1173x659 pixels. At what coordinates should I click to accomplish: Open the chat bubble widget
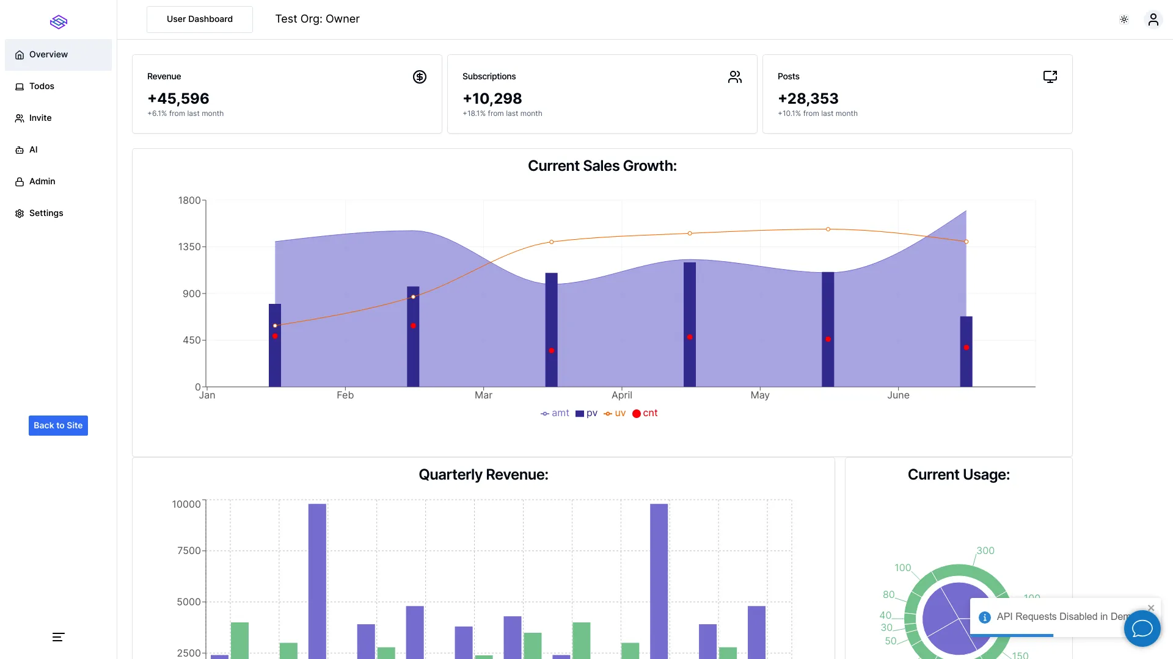(1142, 628)
